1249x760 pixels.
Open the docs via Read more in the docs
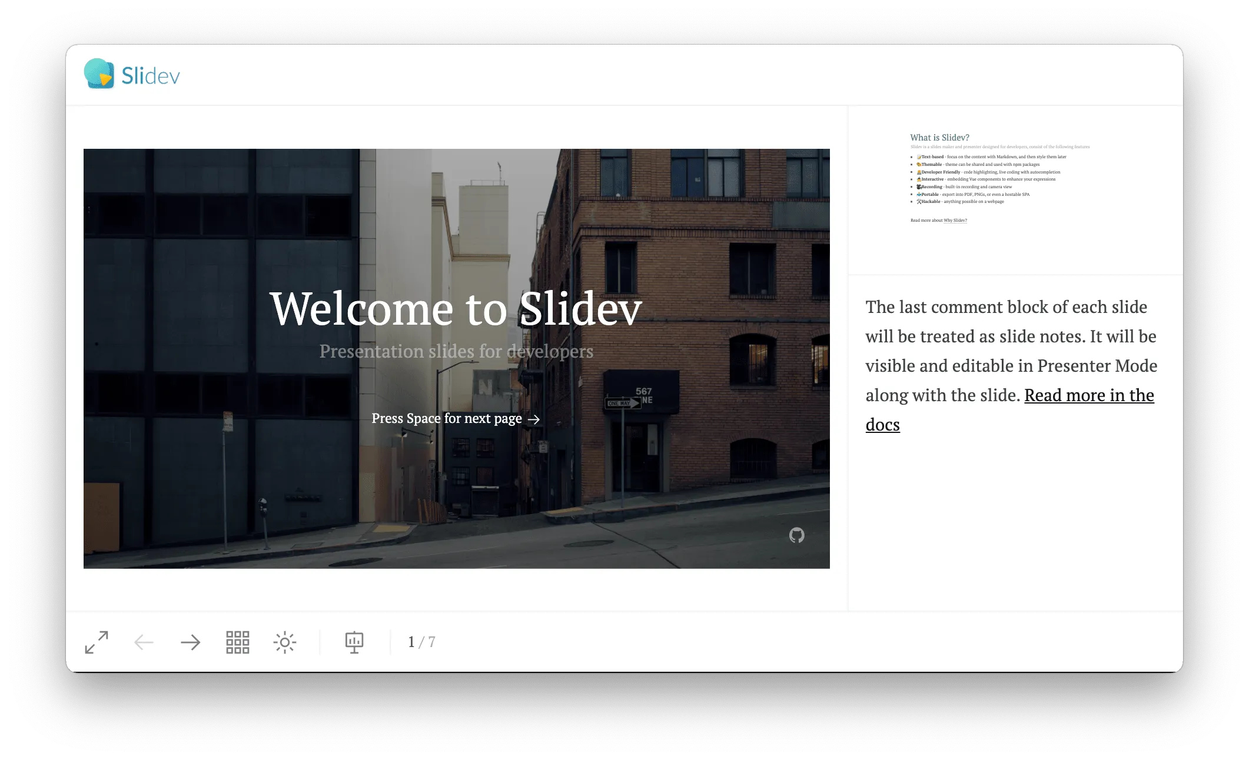(1088, 395)
